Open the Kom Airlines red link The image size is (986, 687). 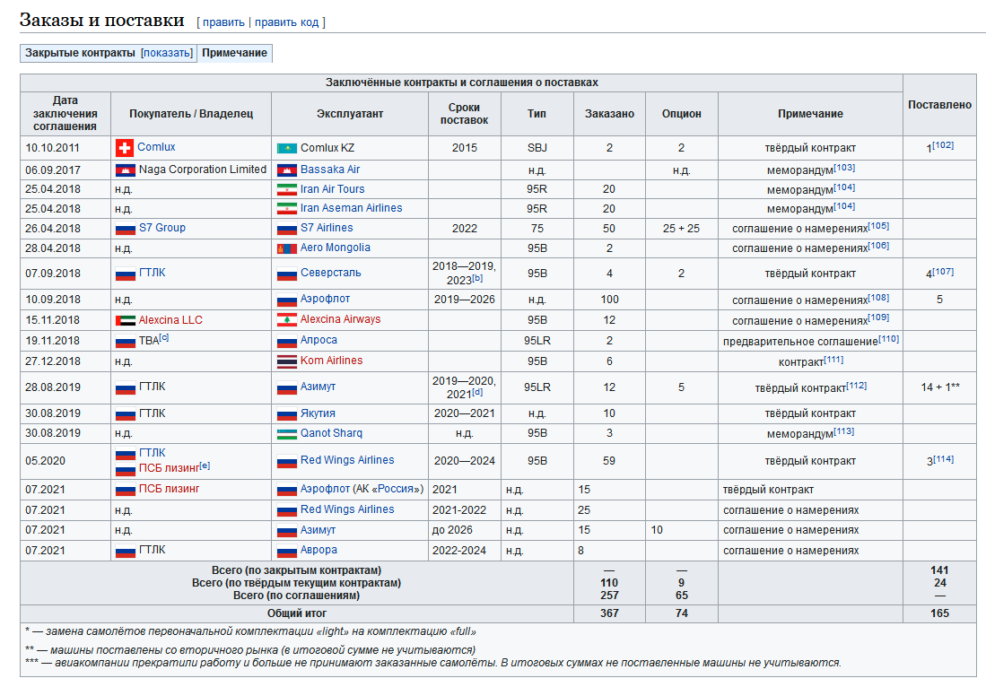tap(331, 361)
